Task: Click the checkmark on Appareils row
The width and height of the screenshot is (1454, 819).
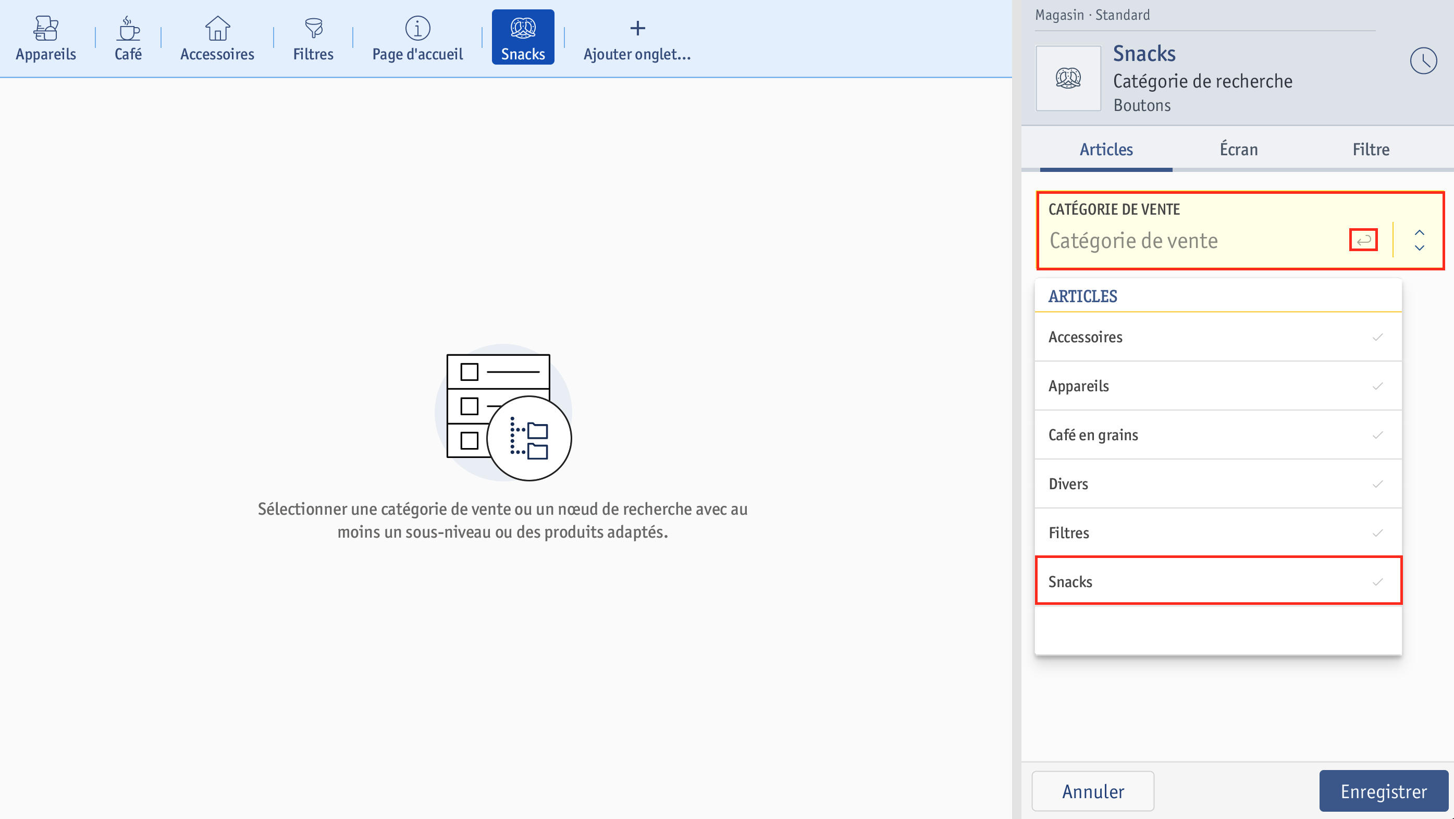Action: point(1378,386)
